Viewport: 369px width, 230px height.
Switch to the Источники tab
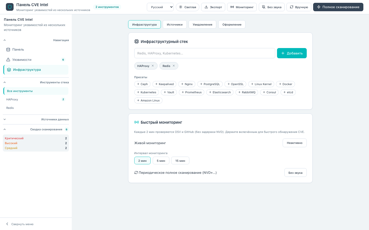pyautogui.click(x=175, y=25)
